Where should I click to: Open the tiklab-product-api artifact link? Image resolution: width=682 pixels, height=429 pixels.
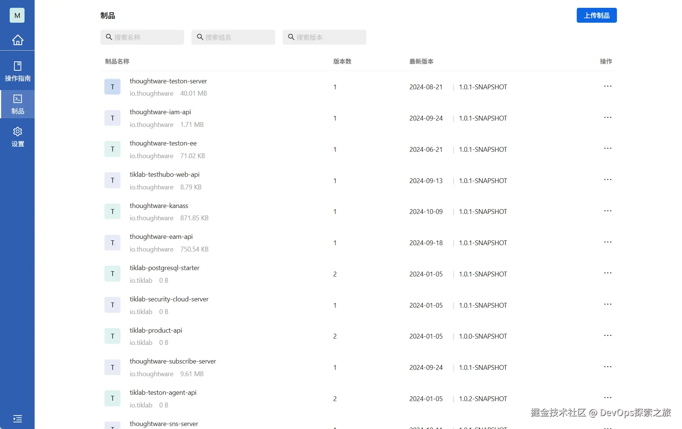tap(156, 330)
